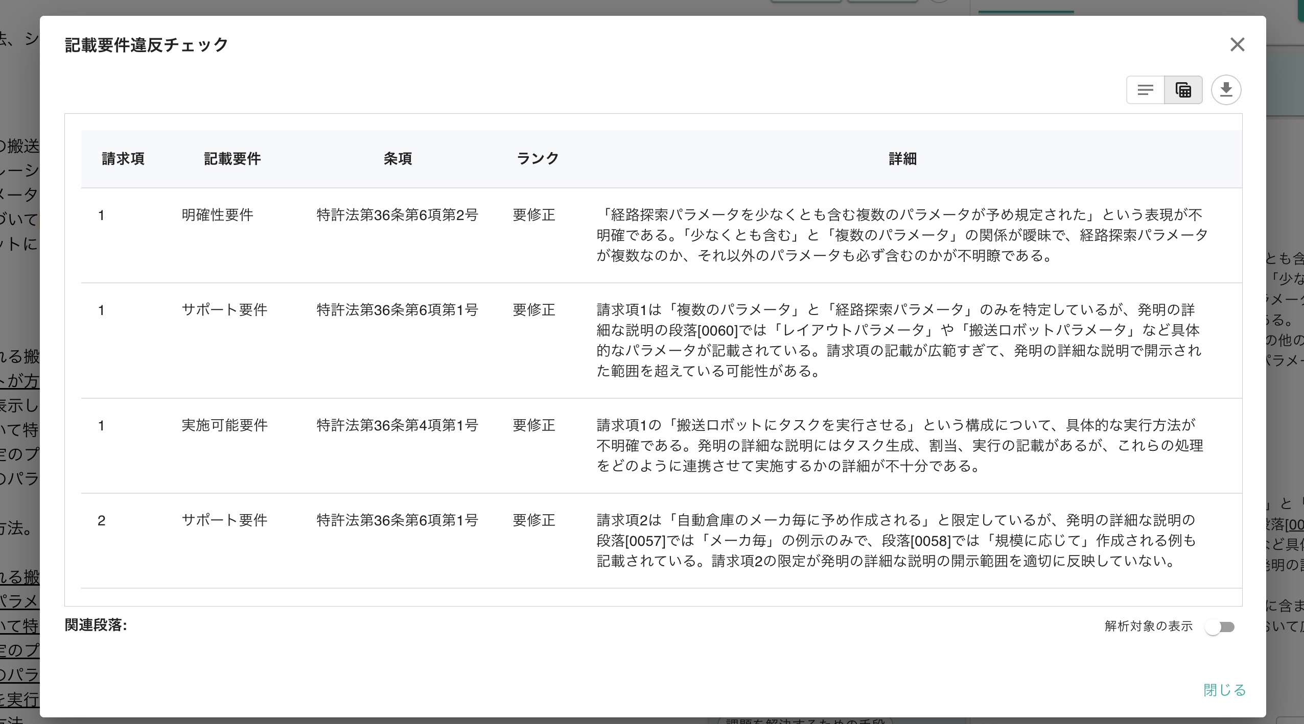Click the ランク column header

pos(538,159)
